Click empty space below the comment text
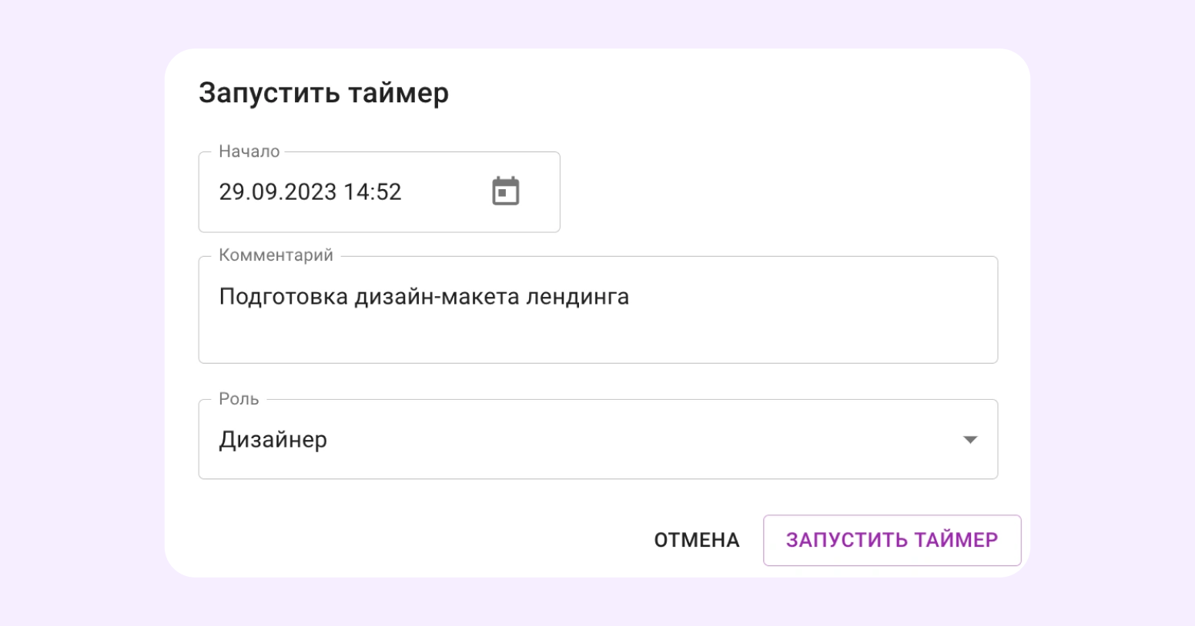Screen dimensions: 1195x626 [597, 338]
